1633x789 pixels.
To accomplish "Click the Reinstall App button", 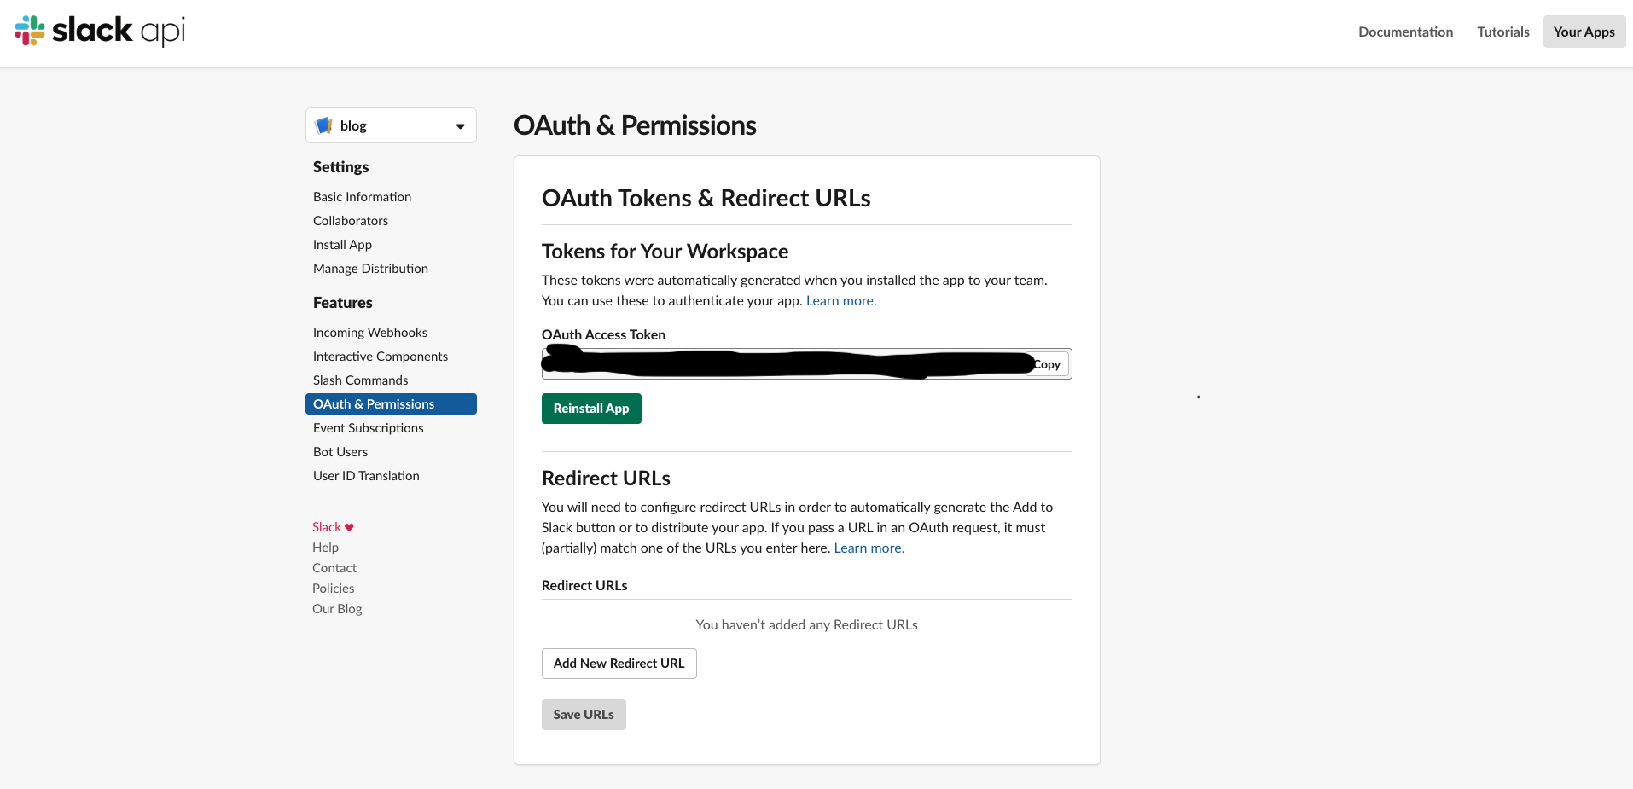I will point(590,408).
